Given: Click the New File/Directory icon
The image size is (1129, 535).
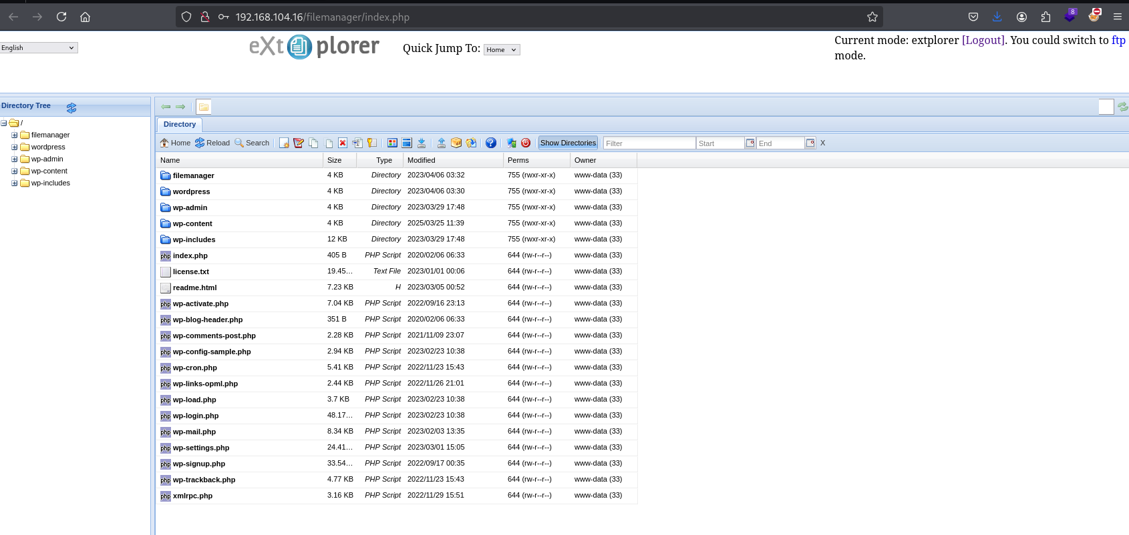Looking at the screenshot, I should click(284, 143).
